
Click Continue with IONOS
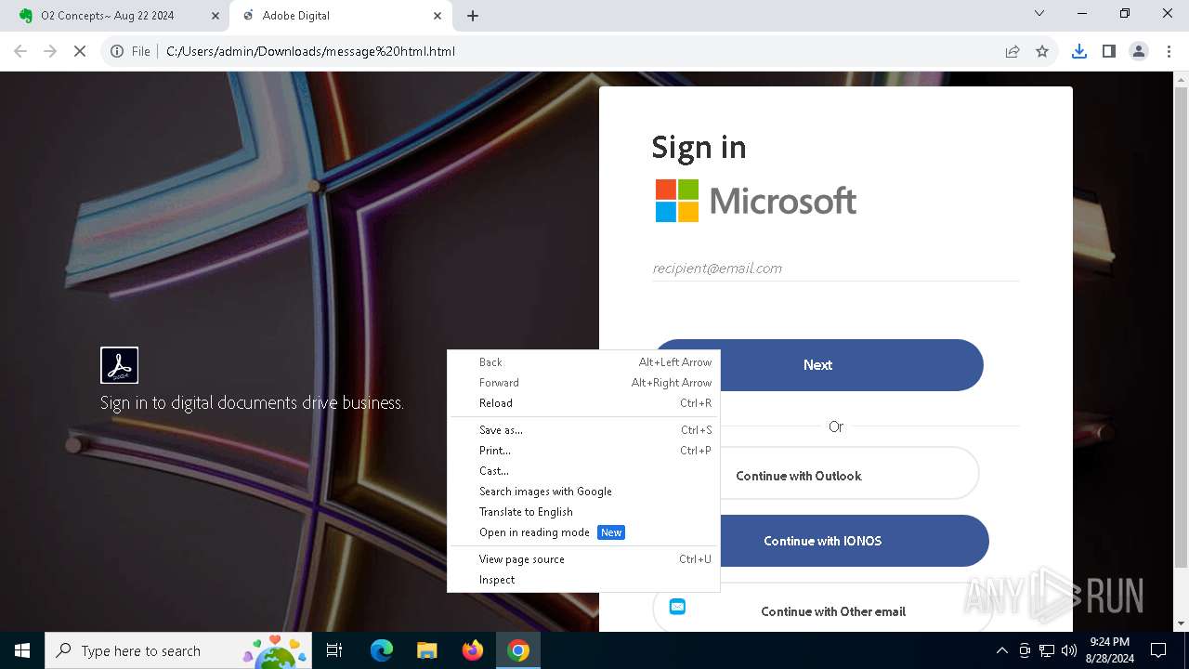click(x=821, y=541)
